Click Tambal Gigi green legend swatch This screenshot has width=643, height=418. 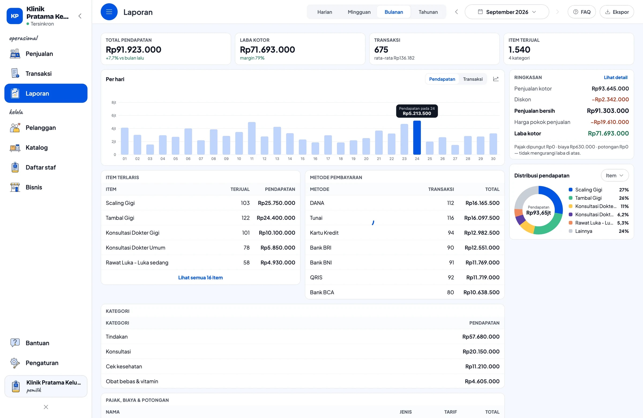click(570, 198)
